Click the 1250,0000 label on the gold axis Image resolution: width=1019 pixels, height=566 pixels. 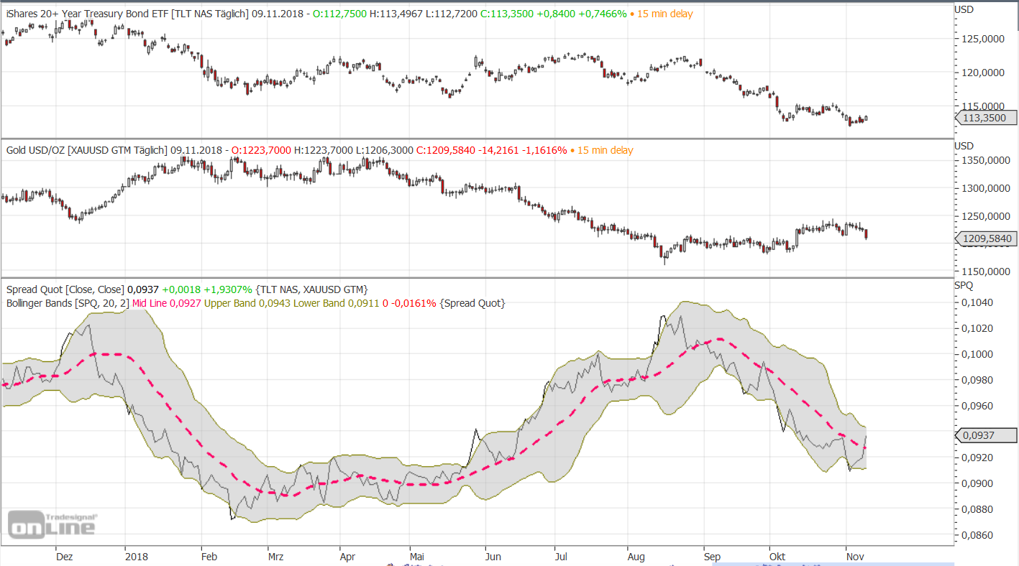click(986, 216)
